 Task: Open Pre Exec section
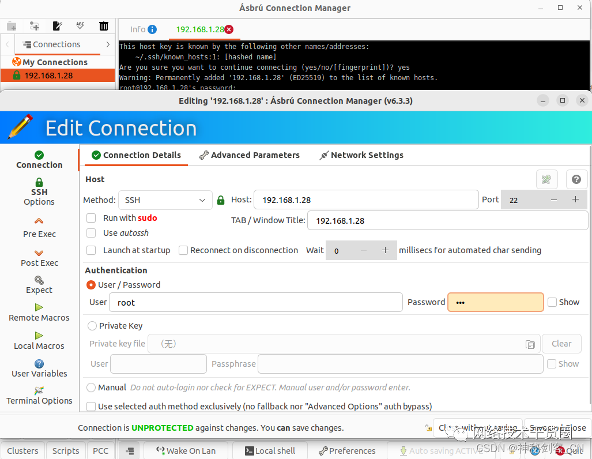(39, 228)
